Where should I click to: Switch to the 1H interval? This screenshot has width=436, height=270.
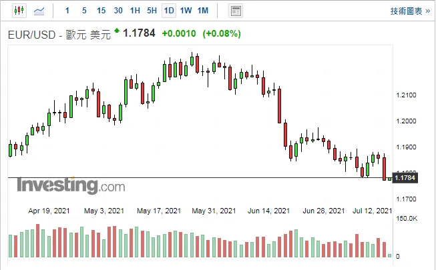coord(135,11)
